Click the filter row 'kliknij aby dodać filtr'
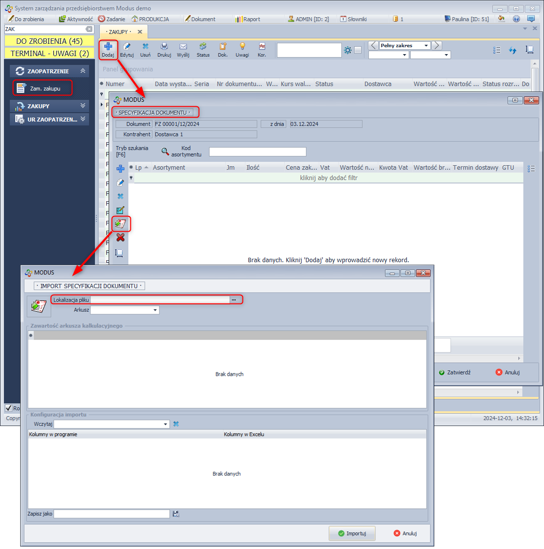Screen dimensions: 544x549 [x=329, y=178]
